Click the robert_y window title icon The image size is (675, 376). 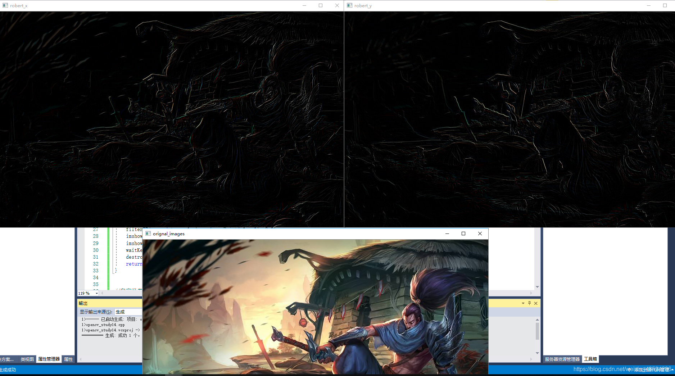(349, 5)
